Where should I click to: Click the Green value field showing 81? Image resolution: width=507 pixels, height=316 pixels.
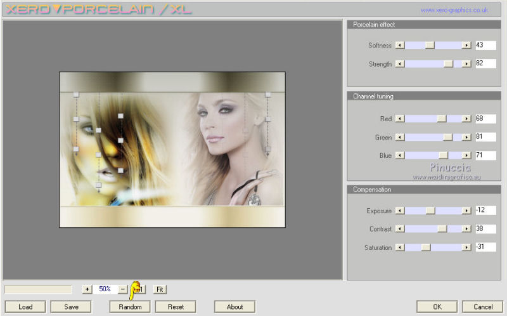(485, 137)
